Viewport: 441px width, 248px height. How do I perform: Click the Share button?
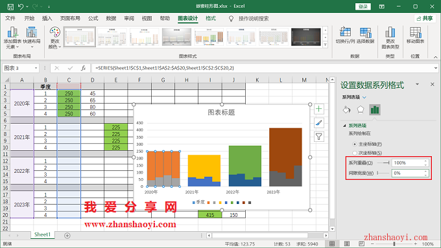425,19
